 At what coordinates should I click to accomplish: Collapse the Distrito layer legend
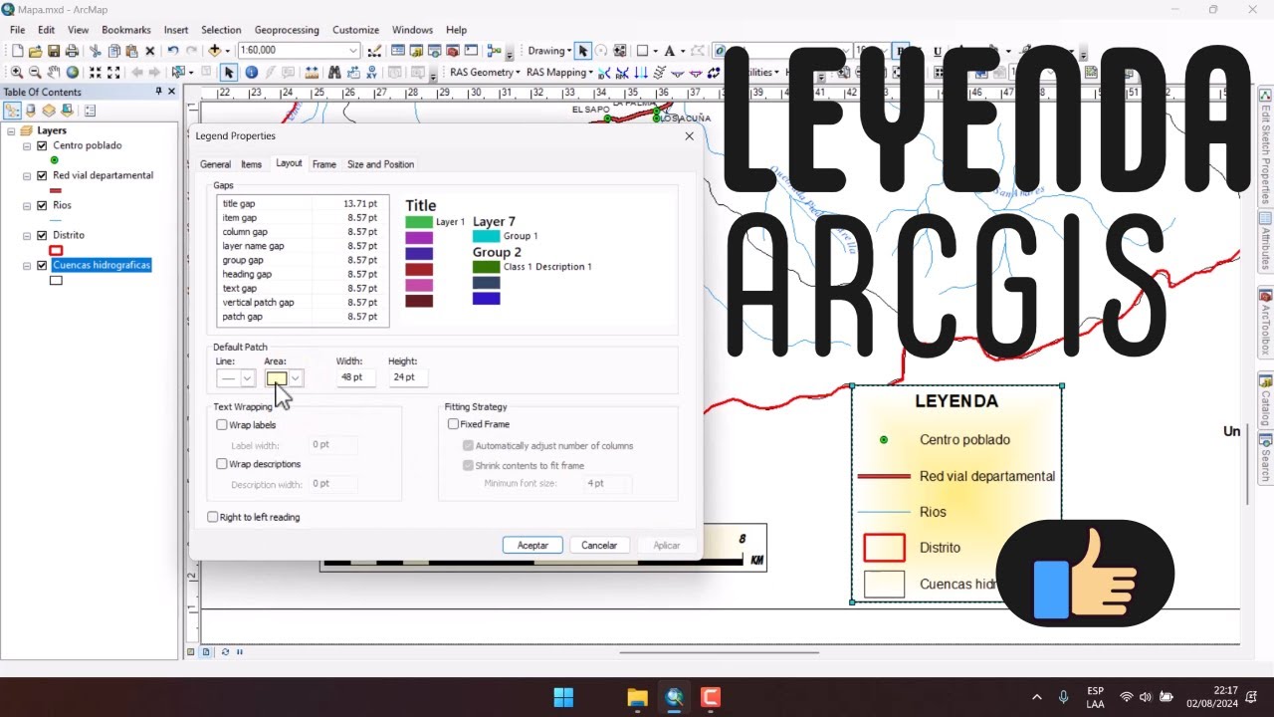28,235
